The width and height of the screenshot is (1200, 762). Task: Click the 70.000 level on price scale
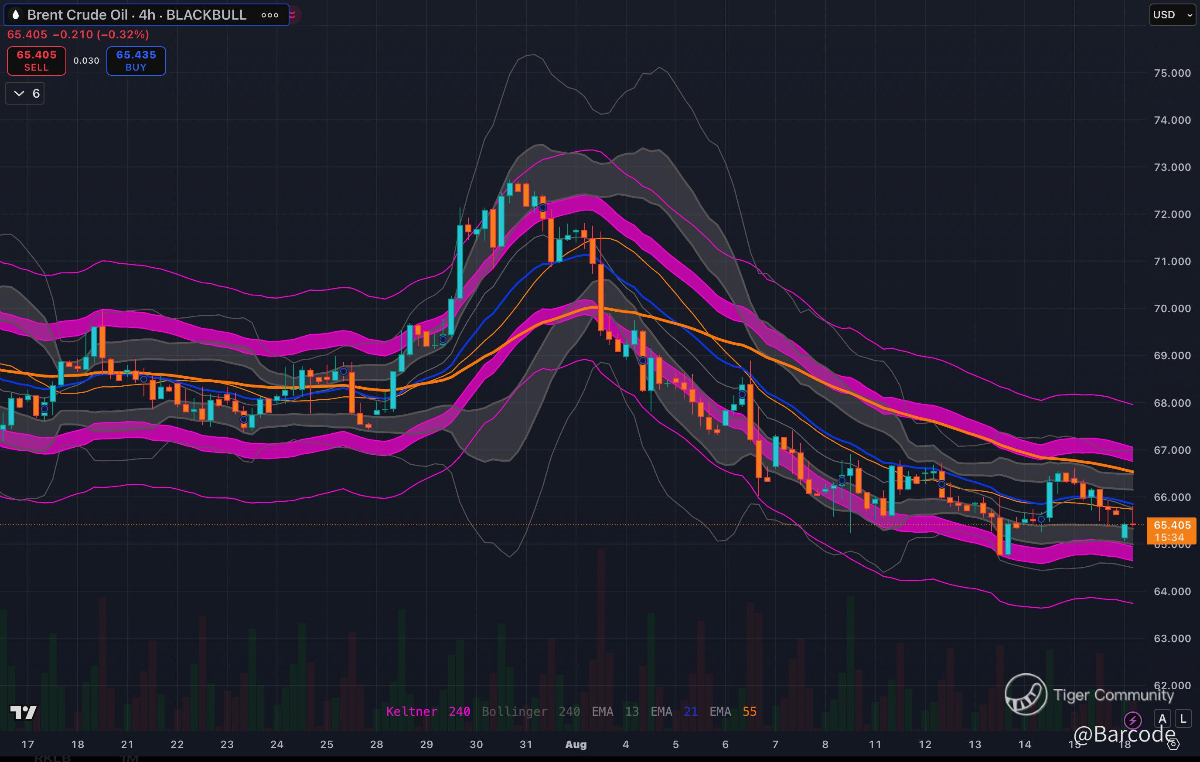(1172, 309)
